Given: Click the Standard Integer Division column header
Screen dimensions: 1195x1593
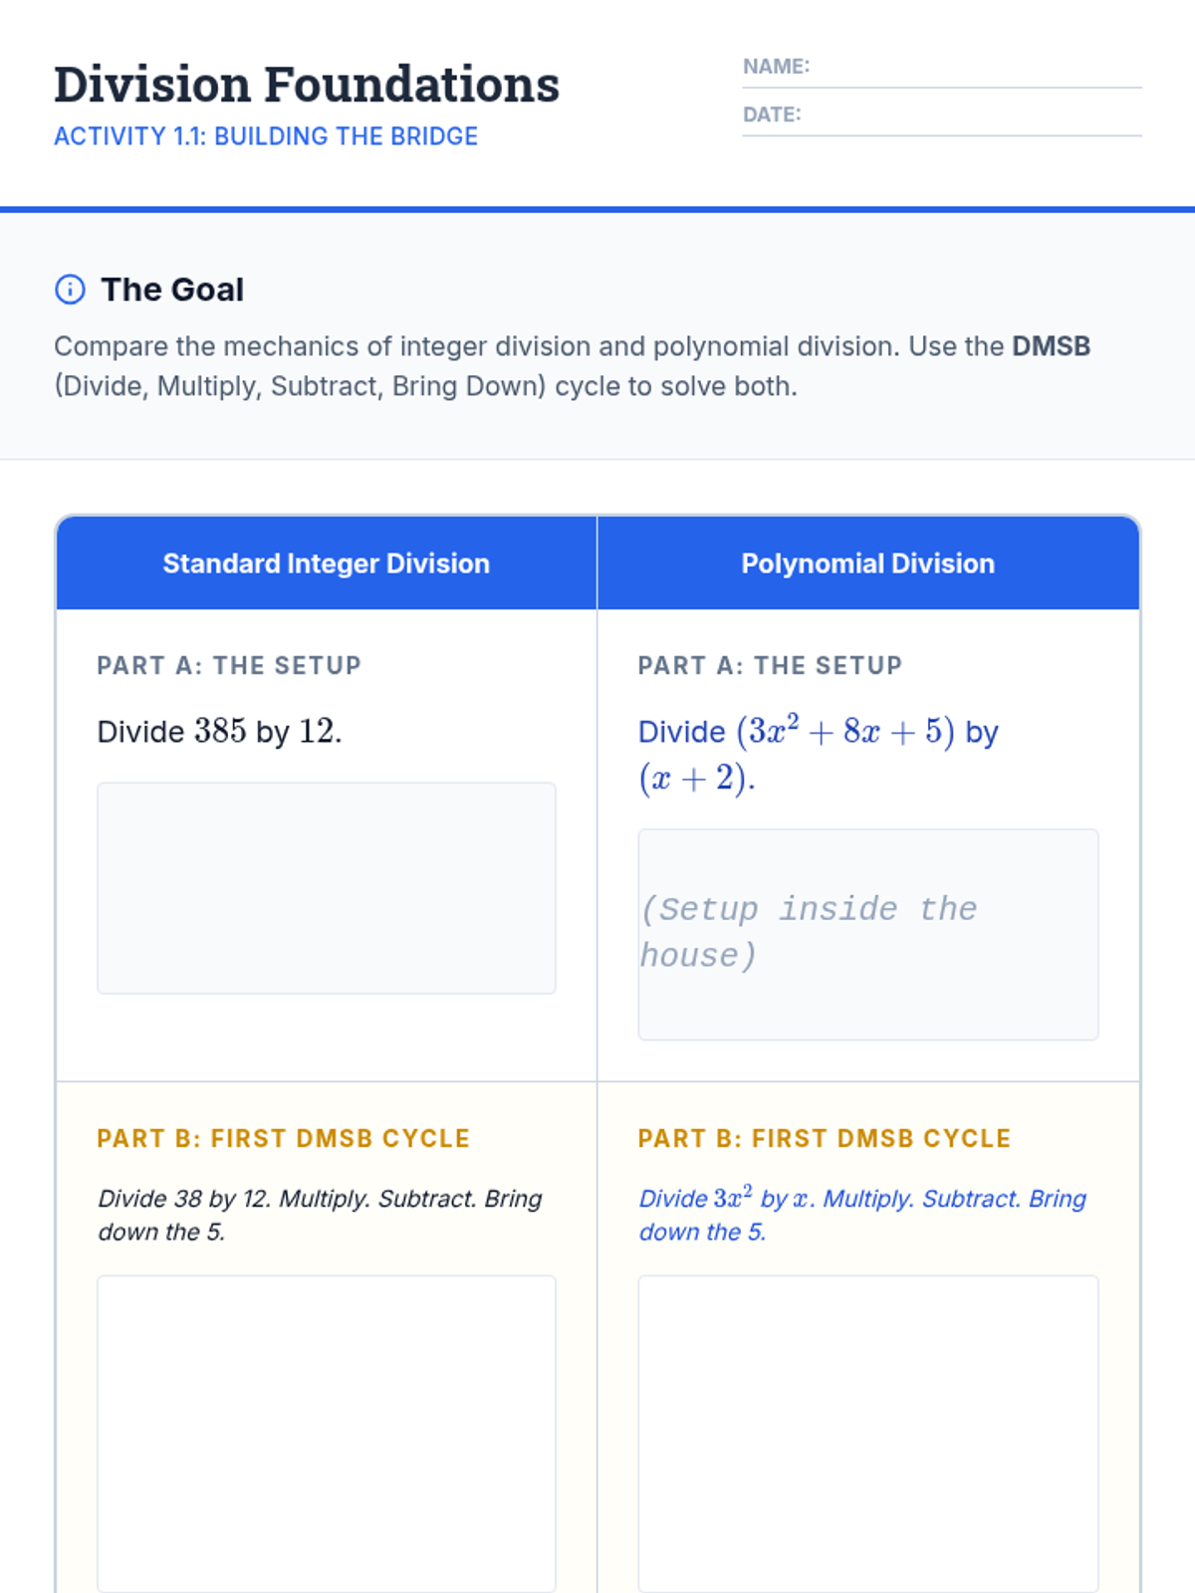Looking at the screenshot, I should click(x=327, y=564).
